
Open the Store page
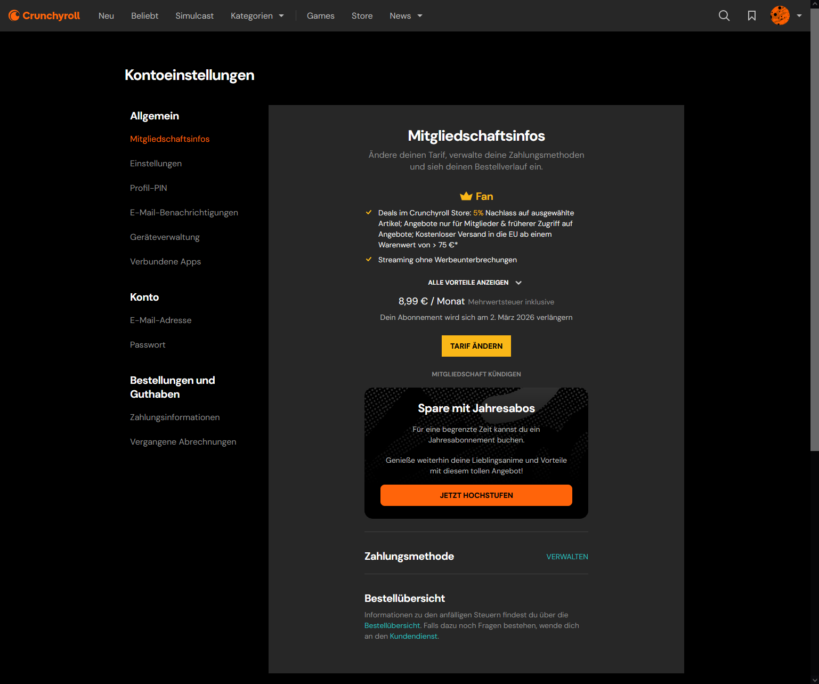point(362,15)
